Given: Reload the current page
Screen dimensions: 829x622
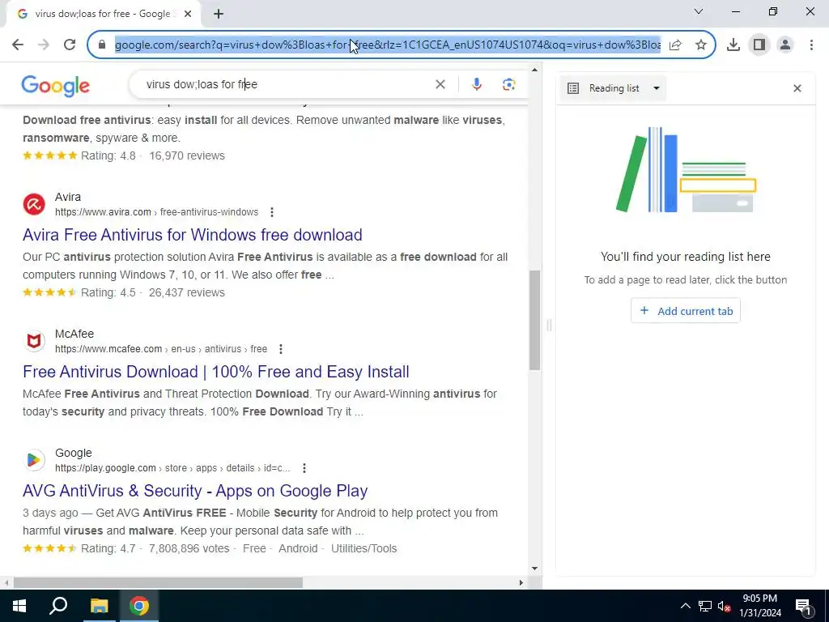Looking at the screenshot, I should coord(70,45).
